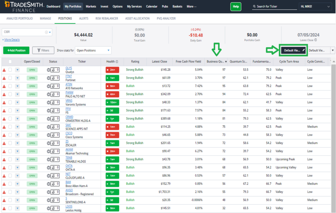Switch to the PVQ Analyzer tab

pyautogui.click(x=166, y=18)
